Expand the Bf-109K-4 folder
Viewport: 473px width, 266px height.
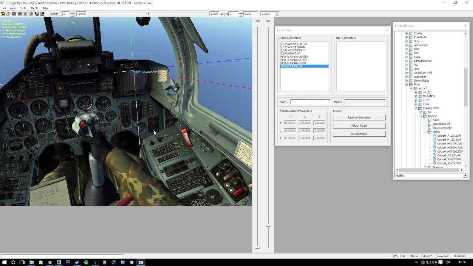415,96
